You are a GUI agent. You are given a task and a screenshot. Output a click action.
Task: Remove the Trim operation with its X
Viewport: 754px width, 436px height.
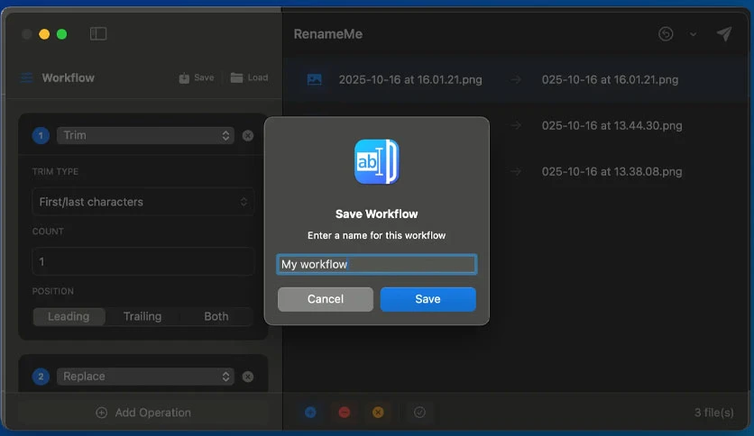pos(248,136)
